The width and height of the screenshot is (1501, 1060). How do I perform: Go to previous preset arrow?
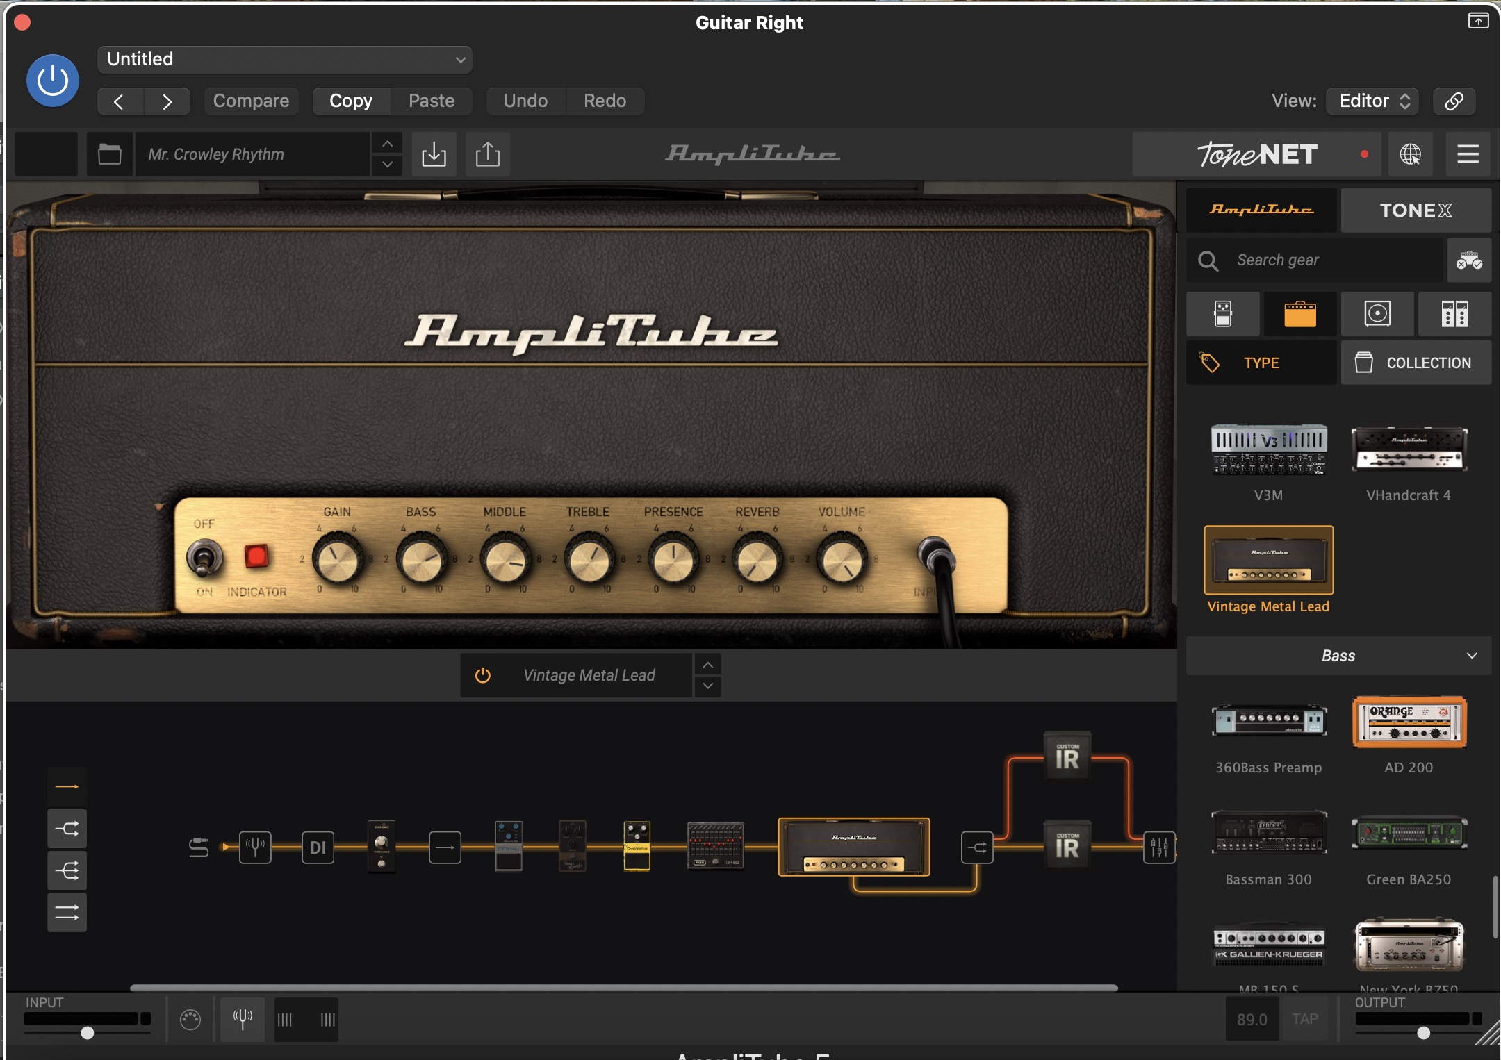120,101
